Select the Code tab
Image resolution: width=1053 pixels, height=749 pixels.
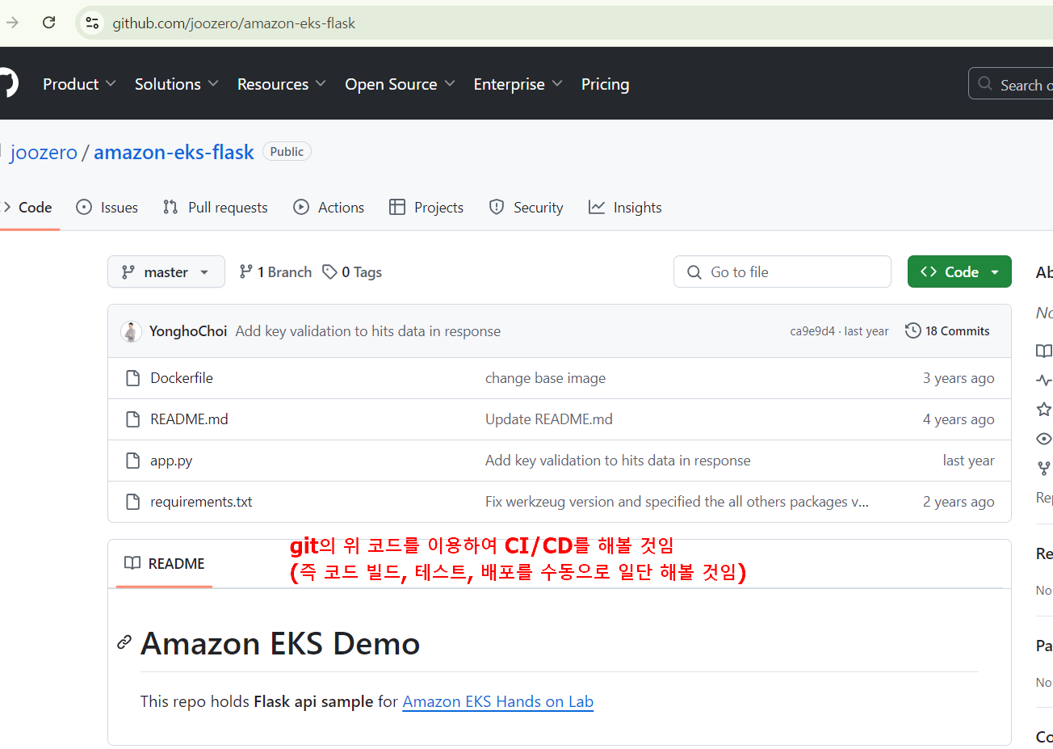click(28, 208)
